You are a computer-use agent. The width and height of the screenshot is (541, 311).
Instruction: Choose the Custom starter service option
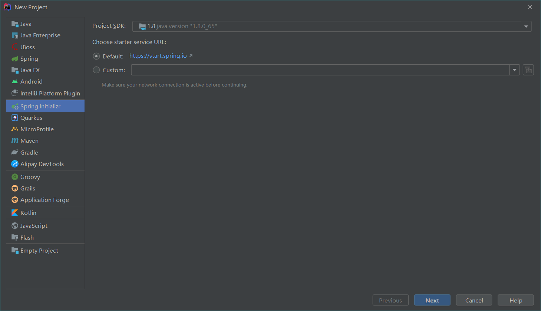[x=96, y=70]
